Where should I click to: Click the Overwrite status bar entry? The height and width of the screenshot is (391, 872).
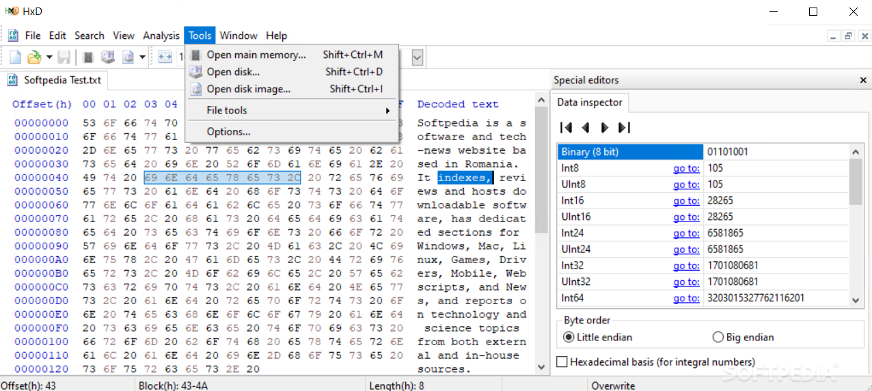tap(613, 386)
